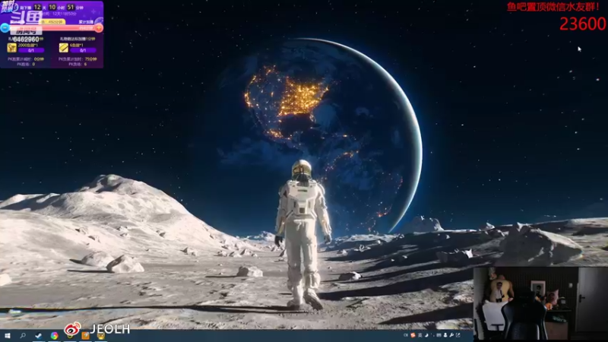Screen dimensions: 608x342
Task: Click the '6462960' number in overlay
Action: [x=27, y=40]
